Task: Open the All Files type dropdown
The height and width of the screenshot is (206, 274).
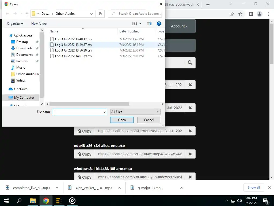Action: [135, 112]
